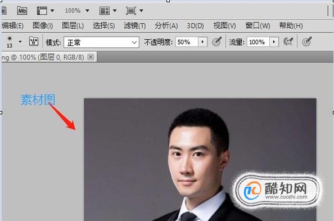
Task: Open the 图像(I) menu
Action: tap(43, 26)
